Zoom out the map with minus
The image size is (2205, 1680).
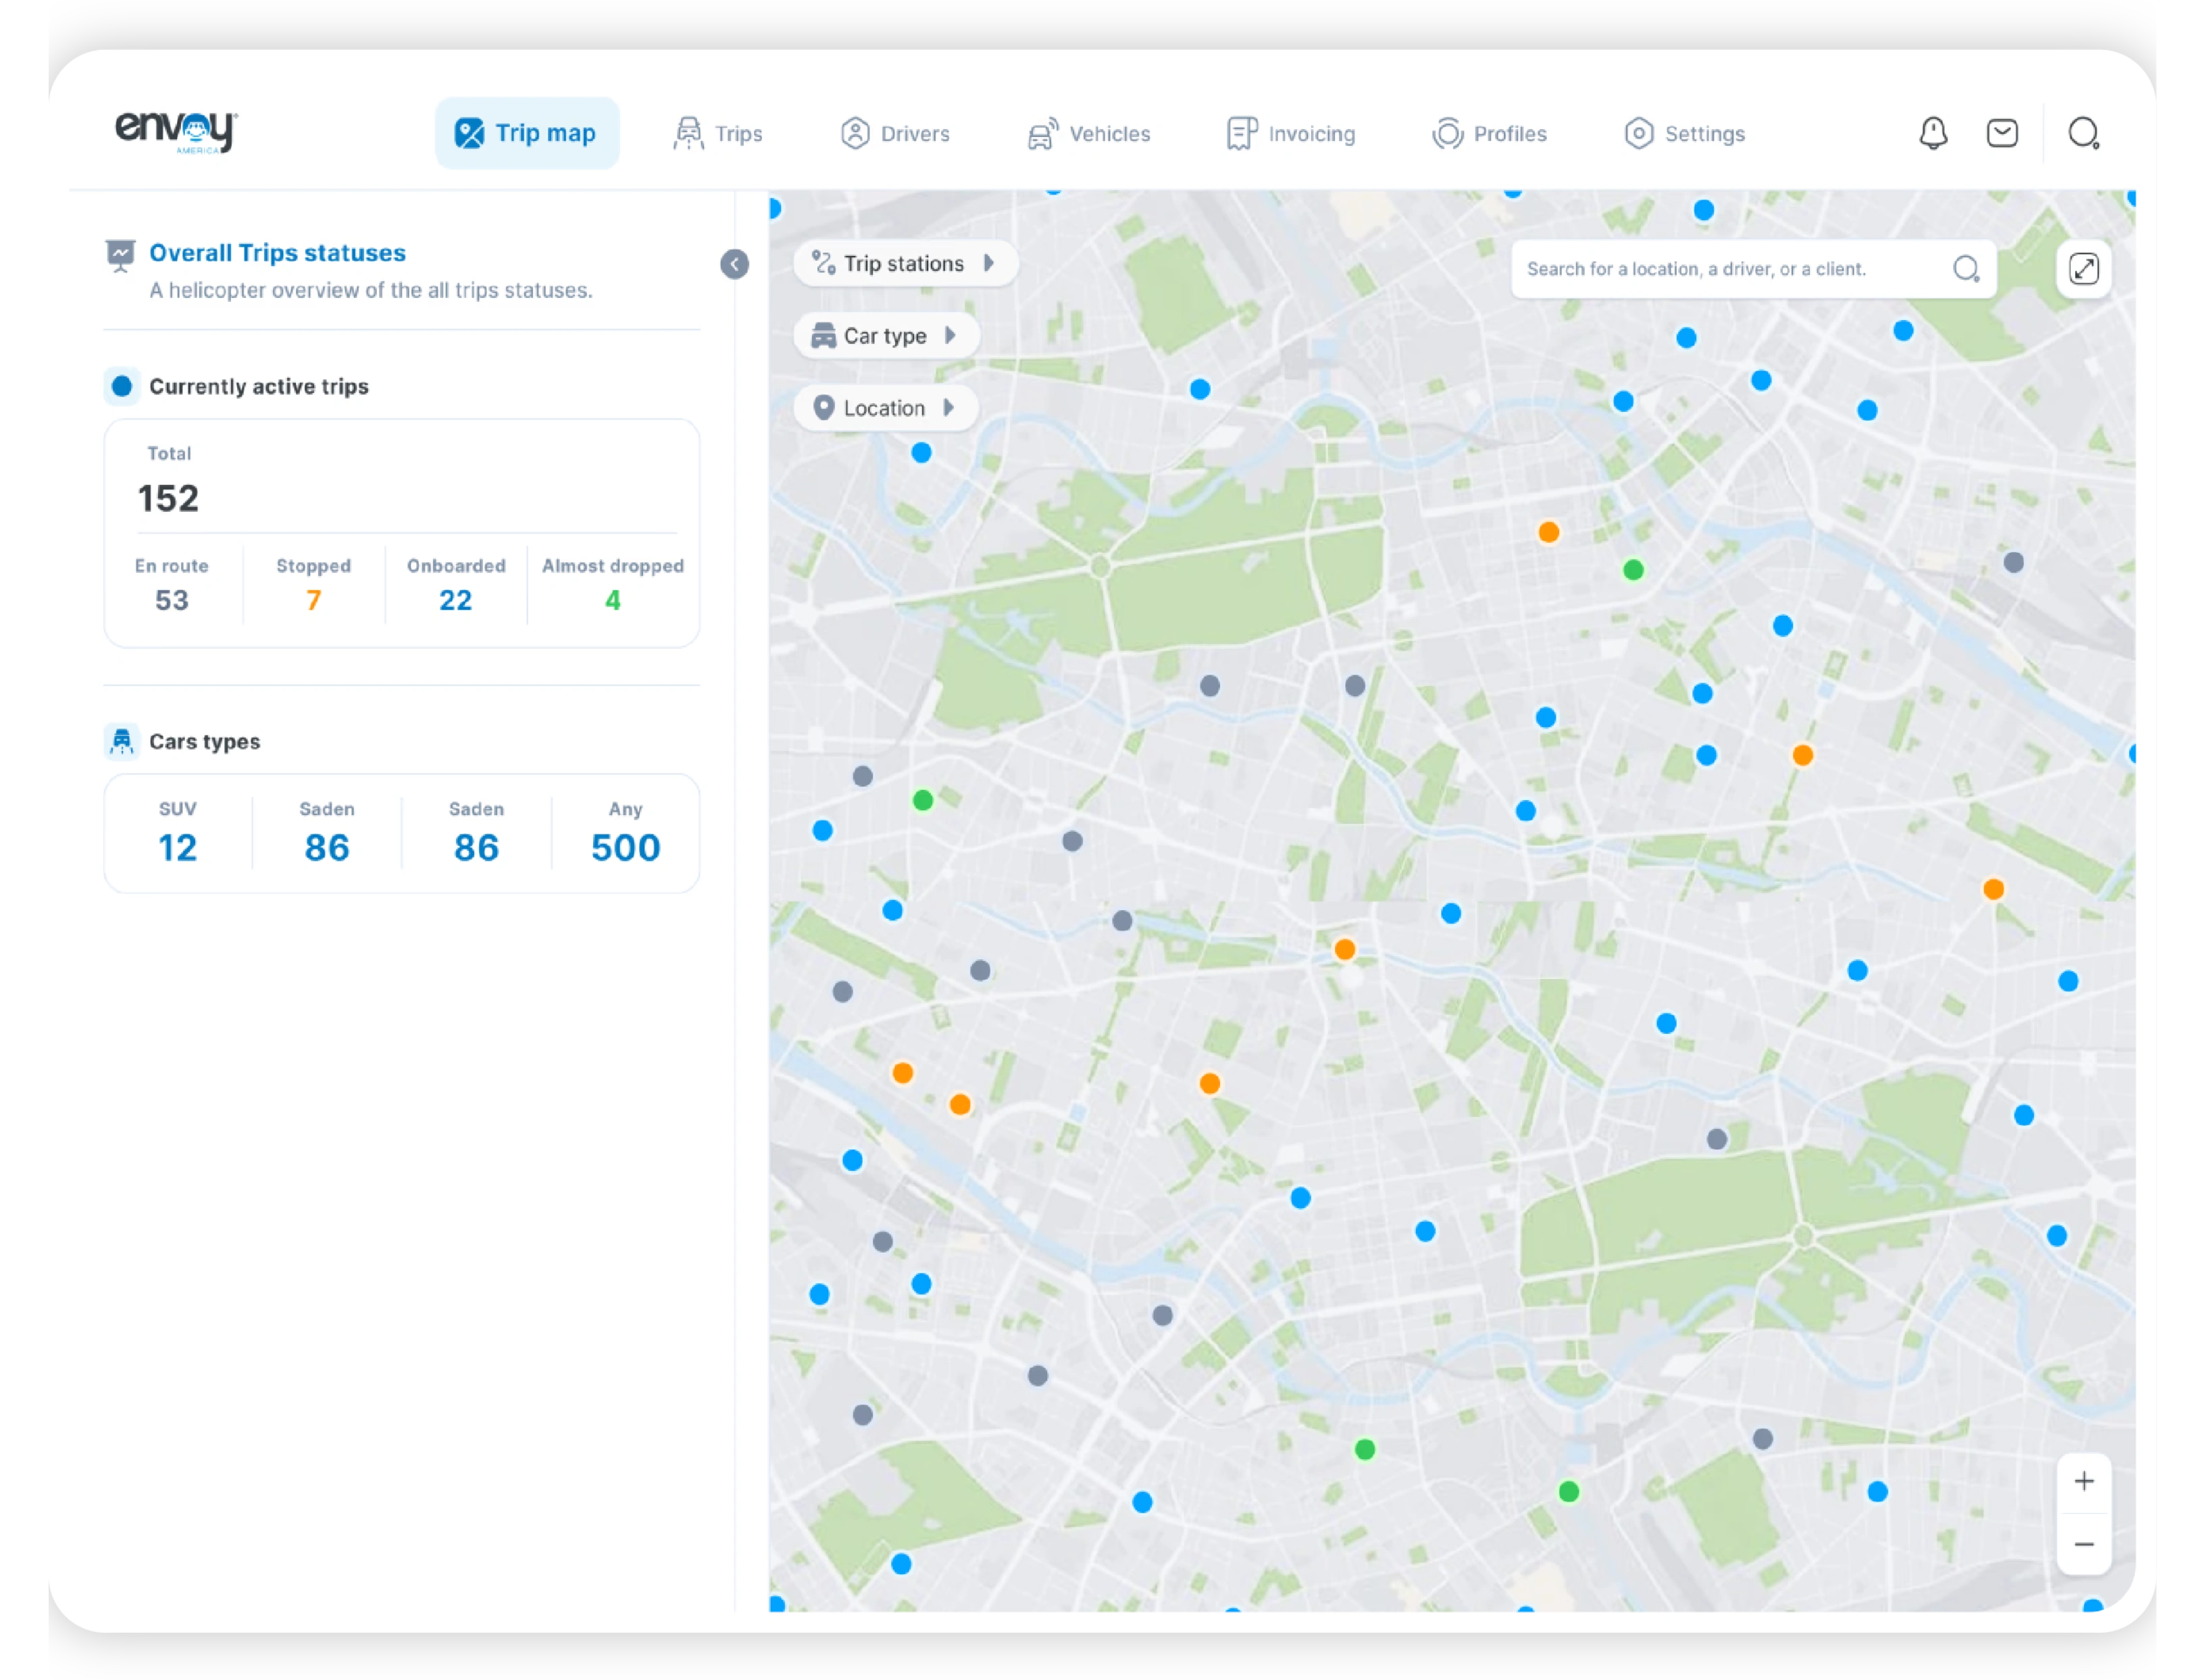point(2083,1544)
